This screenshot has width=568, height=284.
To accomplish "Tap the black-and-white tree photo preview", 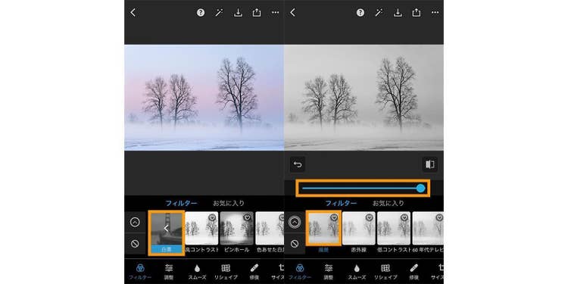I will point(364,98).
